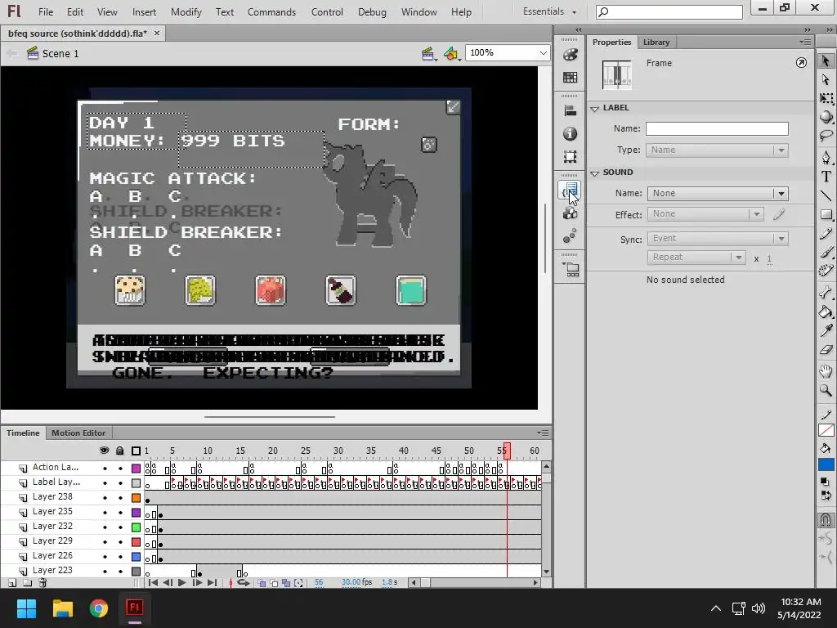Select the Pen tool
Image resolution: width=837 pixels, height=628 pixels.
click(x=826, y=158)
